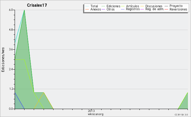
Task: Click the Ediciones/mes axis label
Action: point(3,60)
